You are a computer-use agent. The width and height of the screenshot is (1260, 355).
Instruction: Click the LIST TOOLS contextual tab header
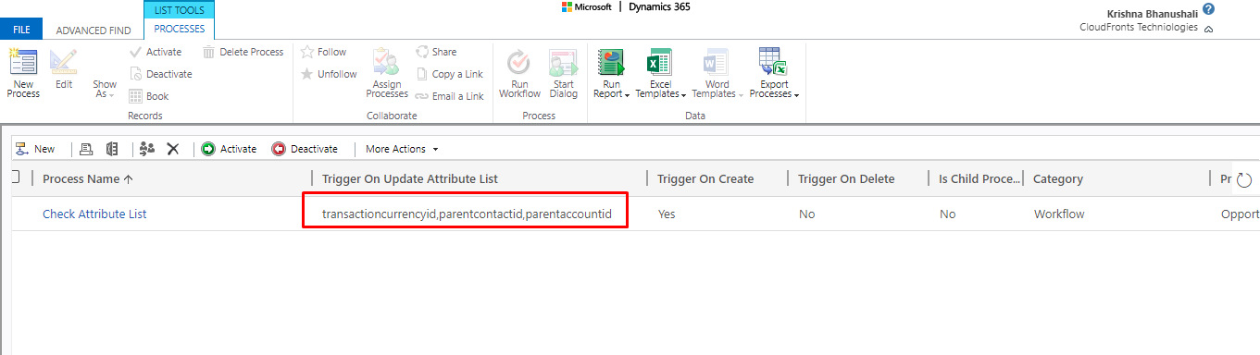[180, 10]
